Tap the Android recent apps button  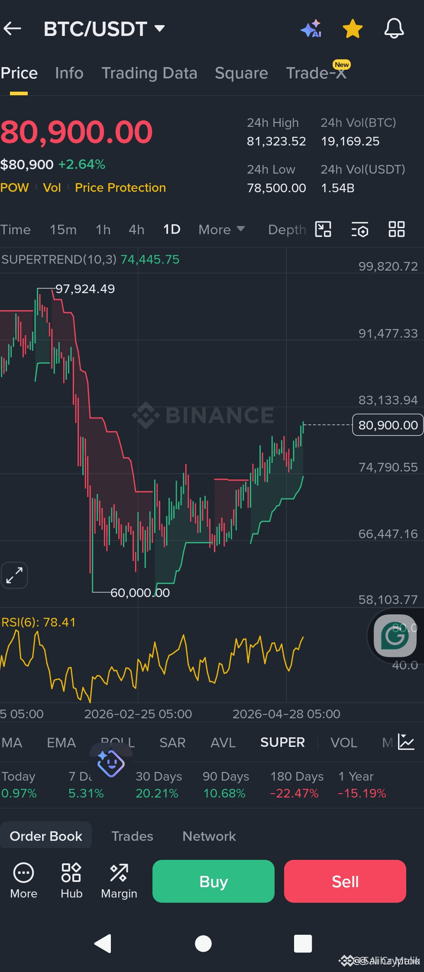point(303,944)
